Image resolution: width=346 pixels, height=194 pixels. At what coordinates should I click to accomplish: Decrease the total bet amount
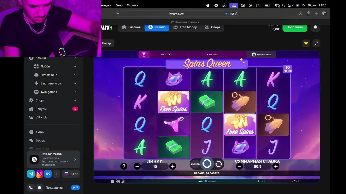pyautogui.click(x=239, y=166)
